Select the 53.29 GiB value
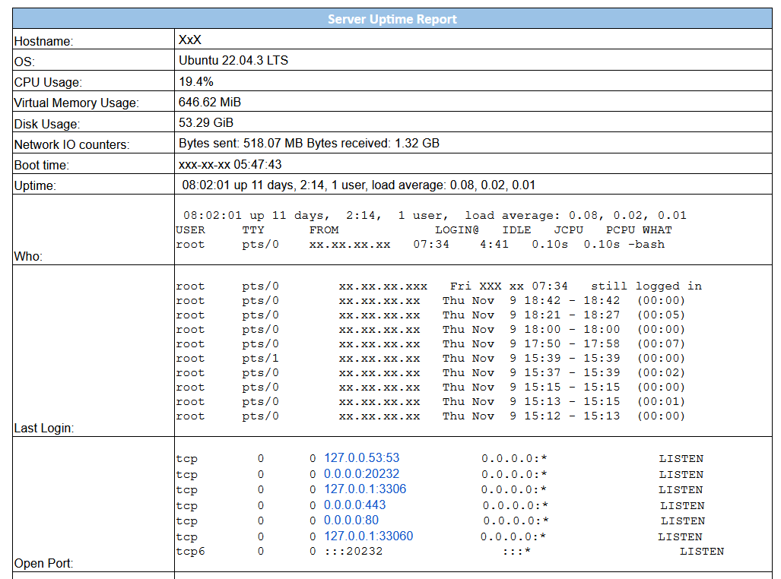 206,123
